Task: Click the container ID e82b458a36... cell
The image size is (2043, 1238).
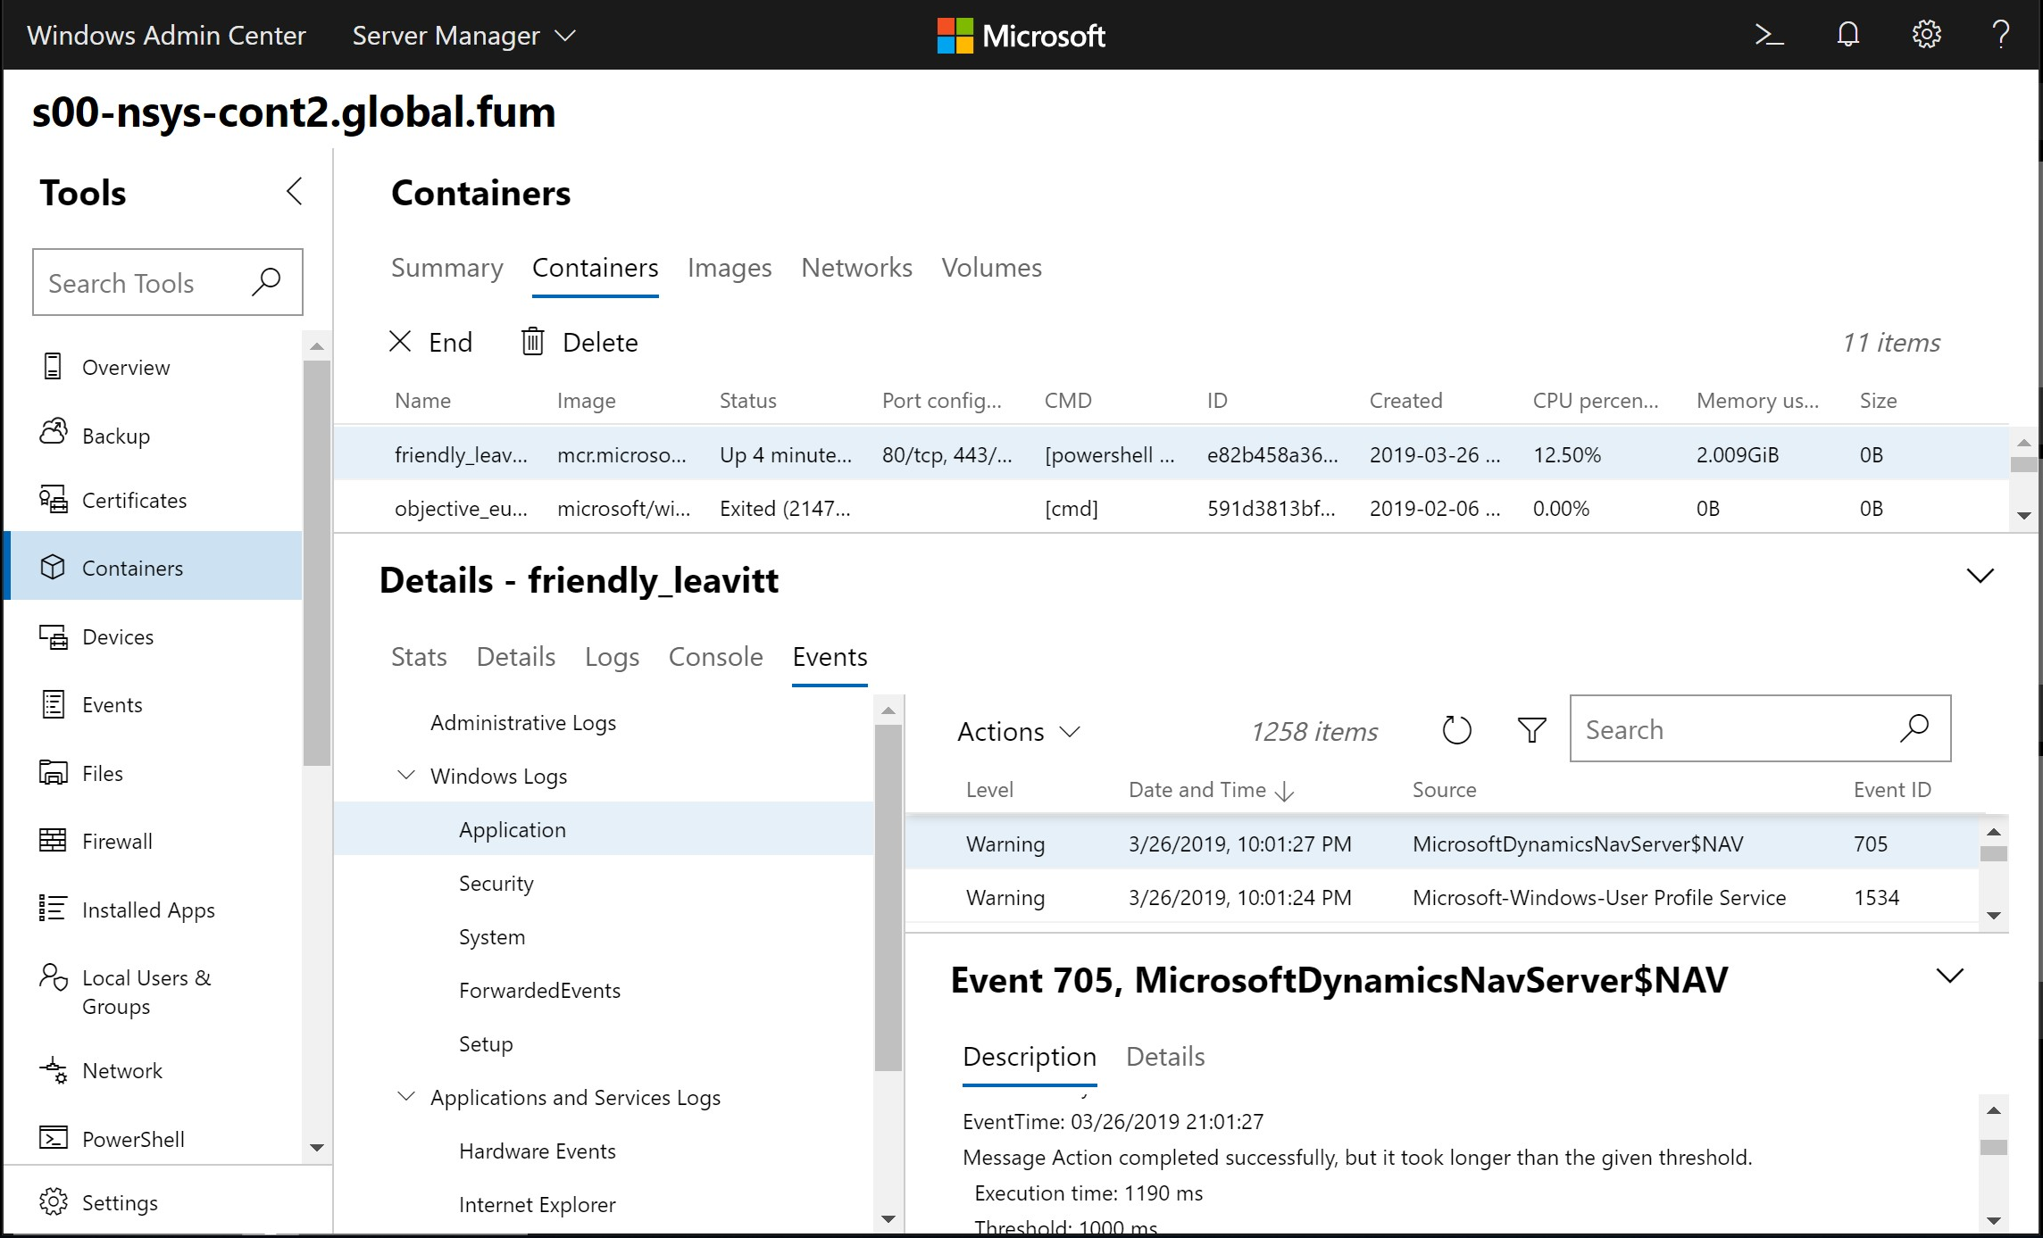Action: pos(1272,454)
